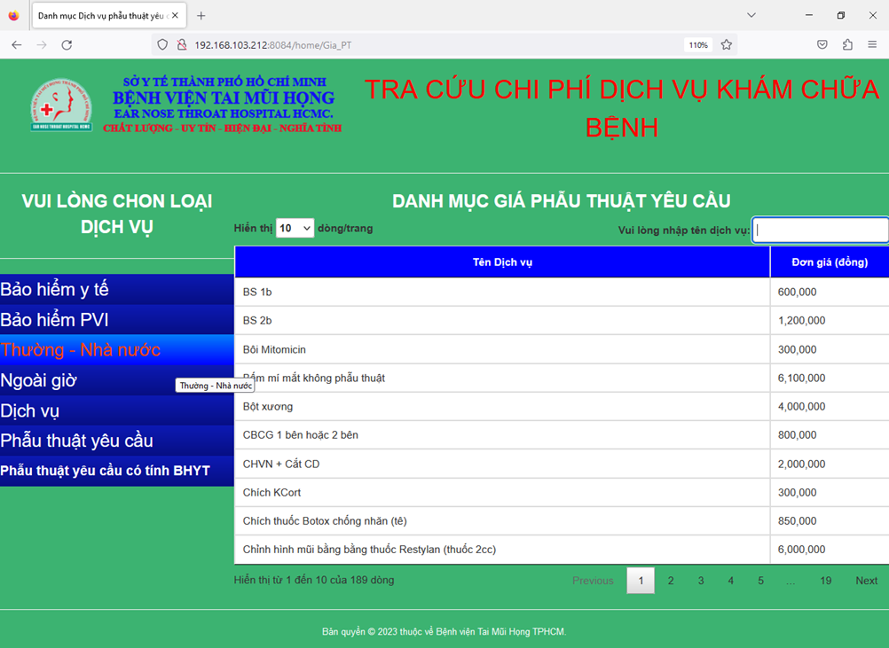Expand the list all tabs chevron
Image resolution: width=889 pixels, height=648 pixels.
point(751,16)
